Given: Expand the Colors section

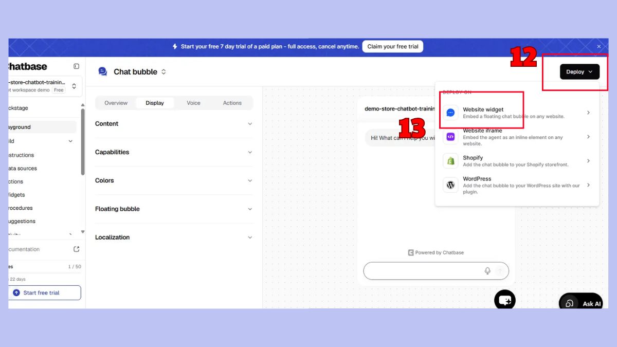Looking at the screenshot, I should point(174,180).
